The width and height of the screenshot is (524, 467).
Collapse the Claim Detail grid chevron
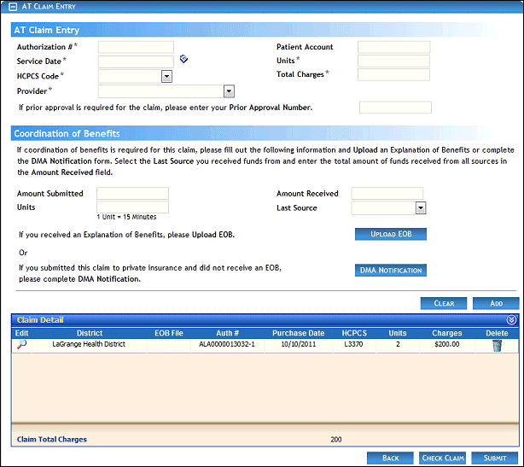[x=511, y=320]
